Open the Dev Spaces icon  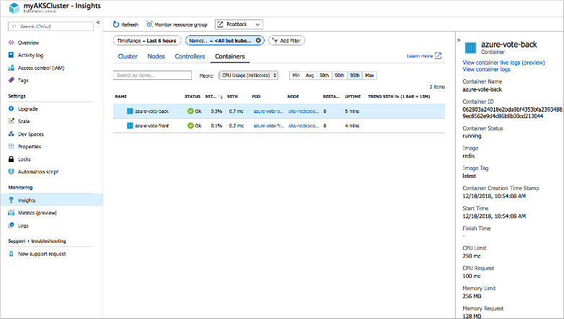click(11, 134)
